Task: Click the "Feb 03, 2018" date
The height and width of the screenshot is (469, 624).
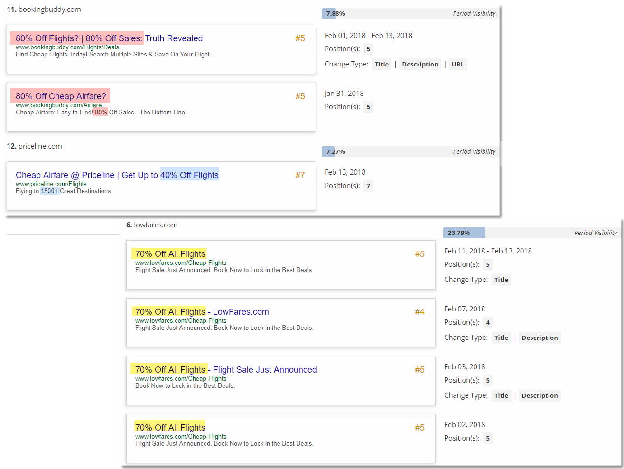Action: click(x=465, y=367)
